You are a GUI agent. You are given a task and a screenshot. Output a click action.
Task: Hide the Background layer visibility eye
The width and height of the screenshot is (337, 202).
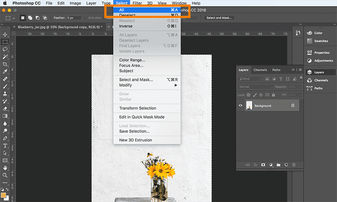pos(240,106)
